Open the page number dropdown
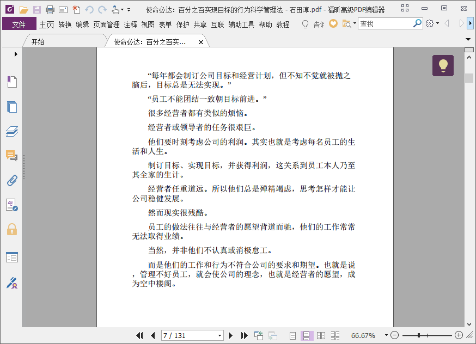Image resolution: width=476 pixels, height=344 pixels. 219,335
